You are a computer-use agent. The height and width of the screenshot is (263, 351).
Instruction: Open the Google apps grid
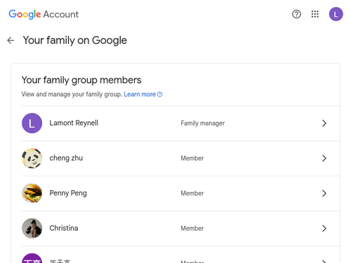click(x=315, y=14)
